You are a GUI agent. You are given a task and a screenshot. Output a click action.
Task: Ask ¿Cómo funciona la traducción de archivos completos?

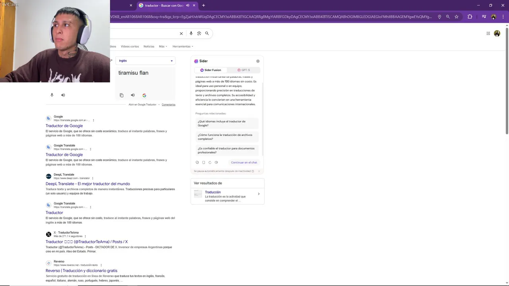[227, 137]
